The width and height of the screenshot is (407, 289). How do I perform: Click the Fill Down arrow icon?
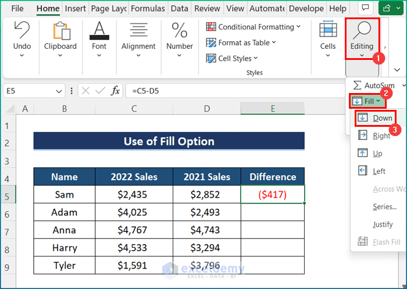click(x=362, y=118)
